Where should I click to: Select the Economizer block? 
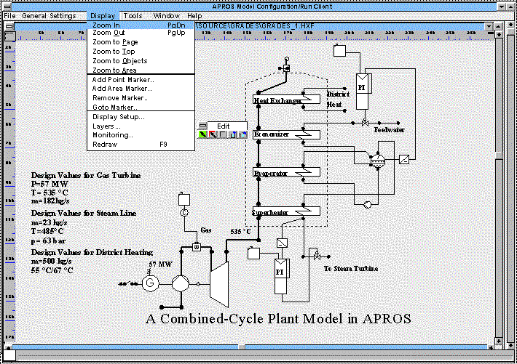[x=286, y=134]
